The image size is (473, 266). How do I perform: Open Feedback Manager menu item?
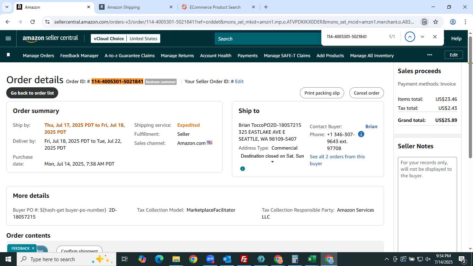pyautogui.click(x=79, y=55)
